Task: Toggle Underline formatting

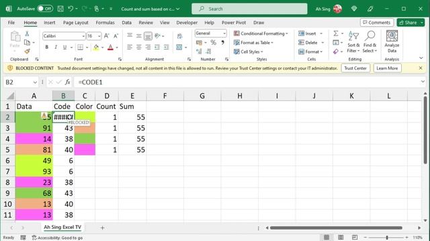Action: (x=64, y=48)
